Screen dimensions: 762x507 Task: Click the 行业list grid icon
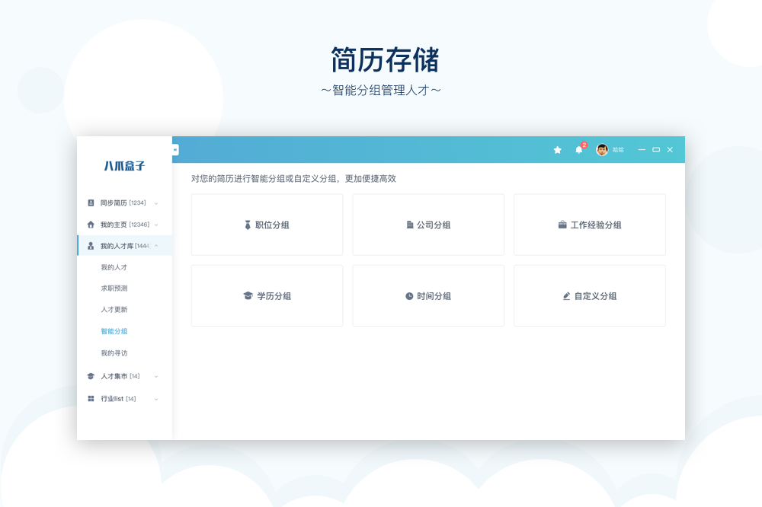point(91,399)
